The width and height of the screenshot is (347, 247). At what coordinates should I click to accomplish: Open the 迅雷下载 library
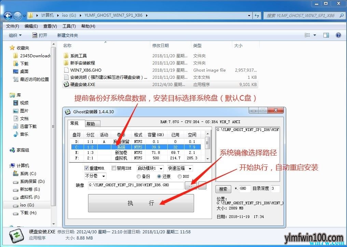(x=25, y=126)
